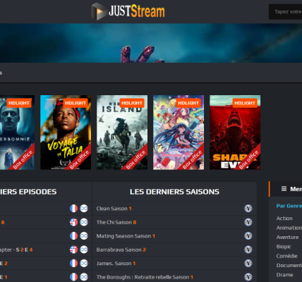Click infinity icon in E 1 row
Viewport: 302px width, 282px height.
84,277
